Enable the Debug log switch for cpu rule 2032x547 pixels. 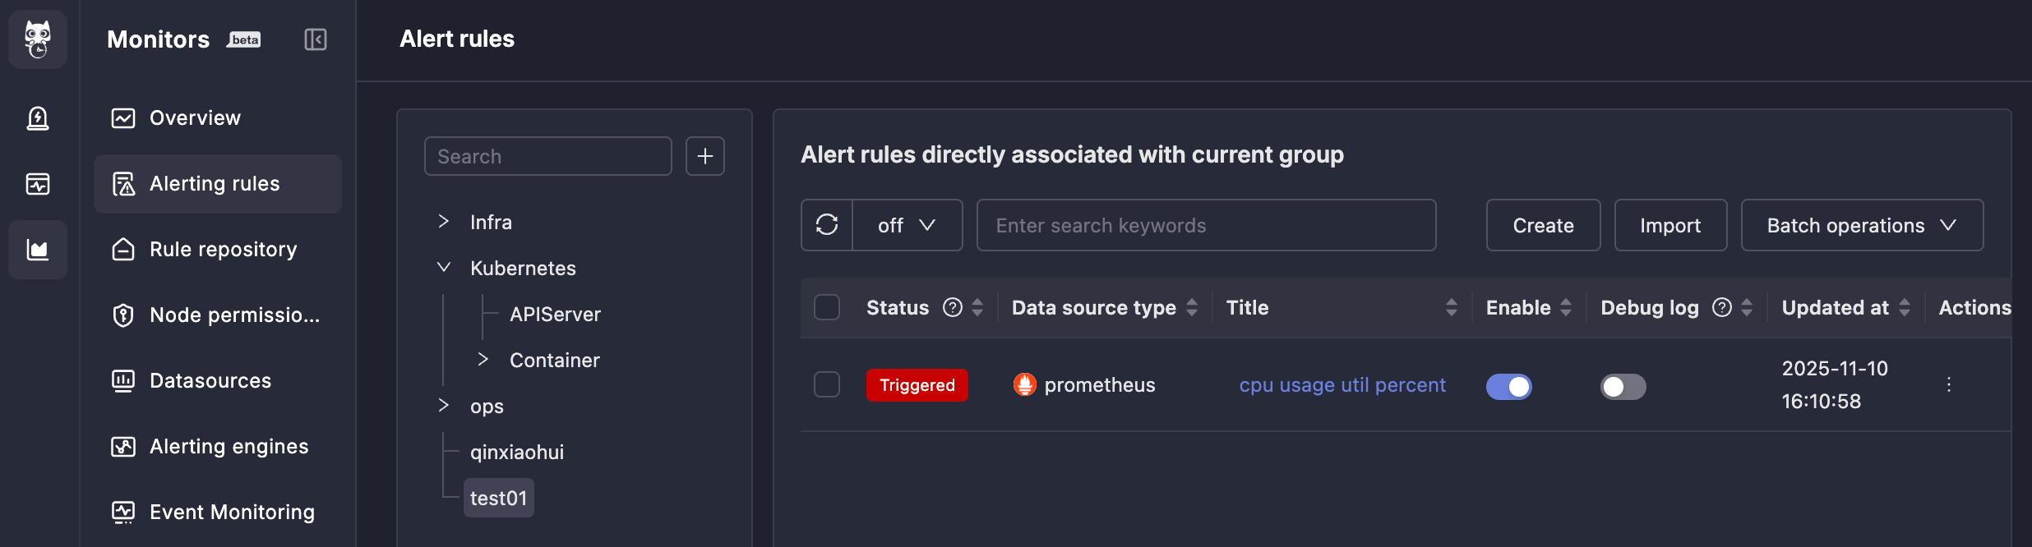point(1623,386)
